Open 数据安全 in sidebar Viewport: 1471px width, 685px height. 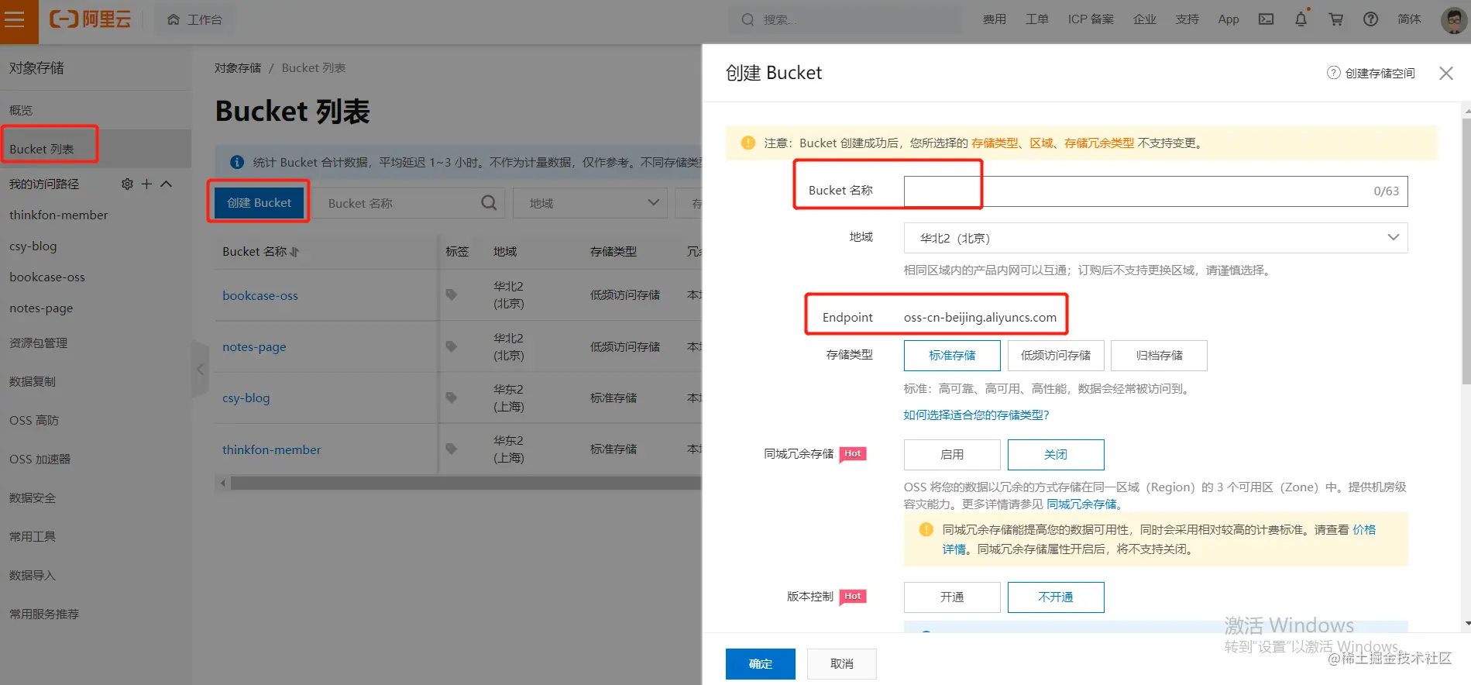(x=33, y=497)
